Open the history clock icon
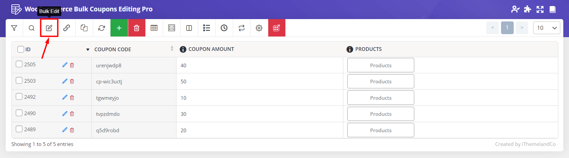This screenshot has width=569, height=158. click(x=224, y=28)
